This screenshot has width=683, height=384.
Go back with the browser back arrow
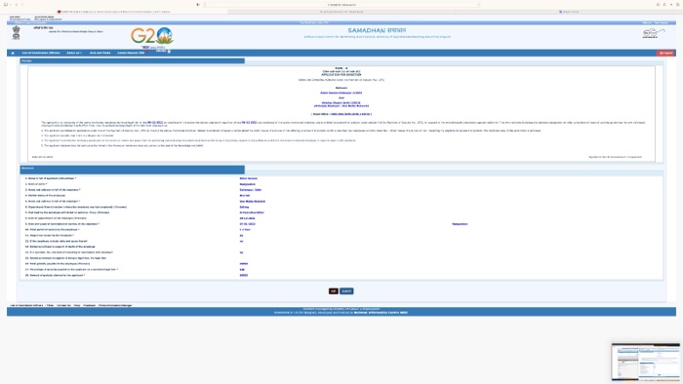click(17, 4)
